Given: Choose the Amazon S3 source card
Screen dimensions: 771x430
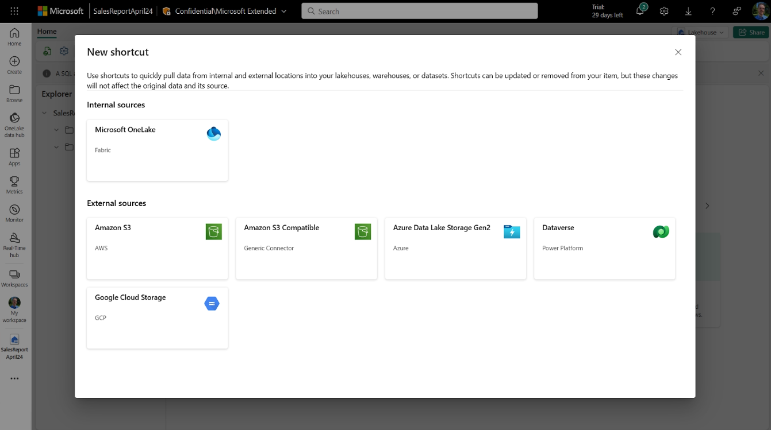Looking at the screenshot, I should pyautogui.click(x=157, y=248).
